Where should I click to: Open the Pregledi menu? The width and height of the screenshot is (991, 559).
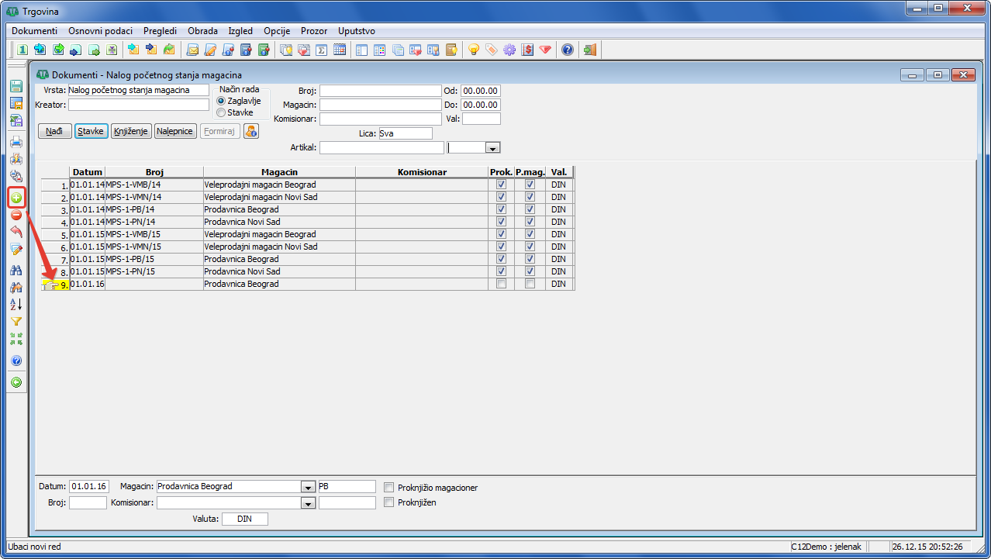(160, 31)
